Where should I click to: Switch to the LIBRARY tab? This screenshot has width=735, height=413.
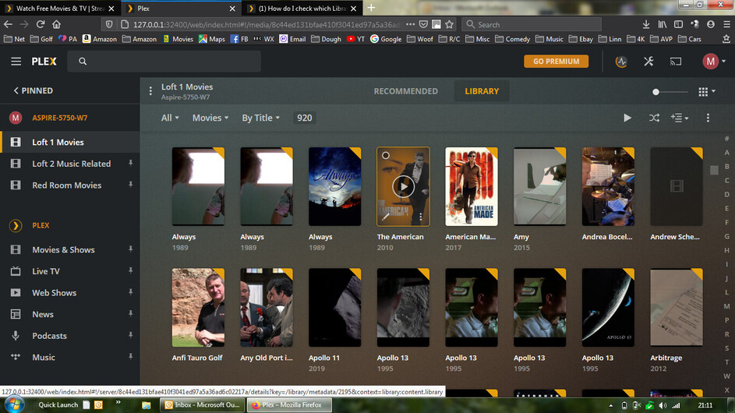(x=482, y=91)
